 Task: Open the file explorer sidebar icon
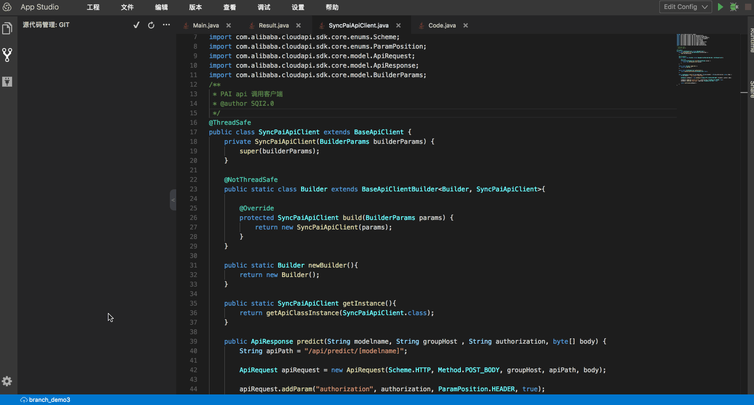[7, 28]
